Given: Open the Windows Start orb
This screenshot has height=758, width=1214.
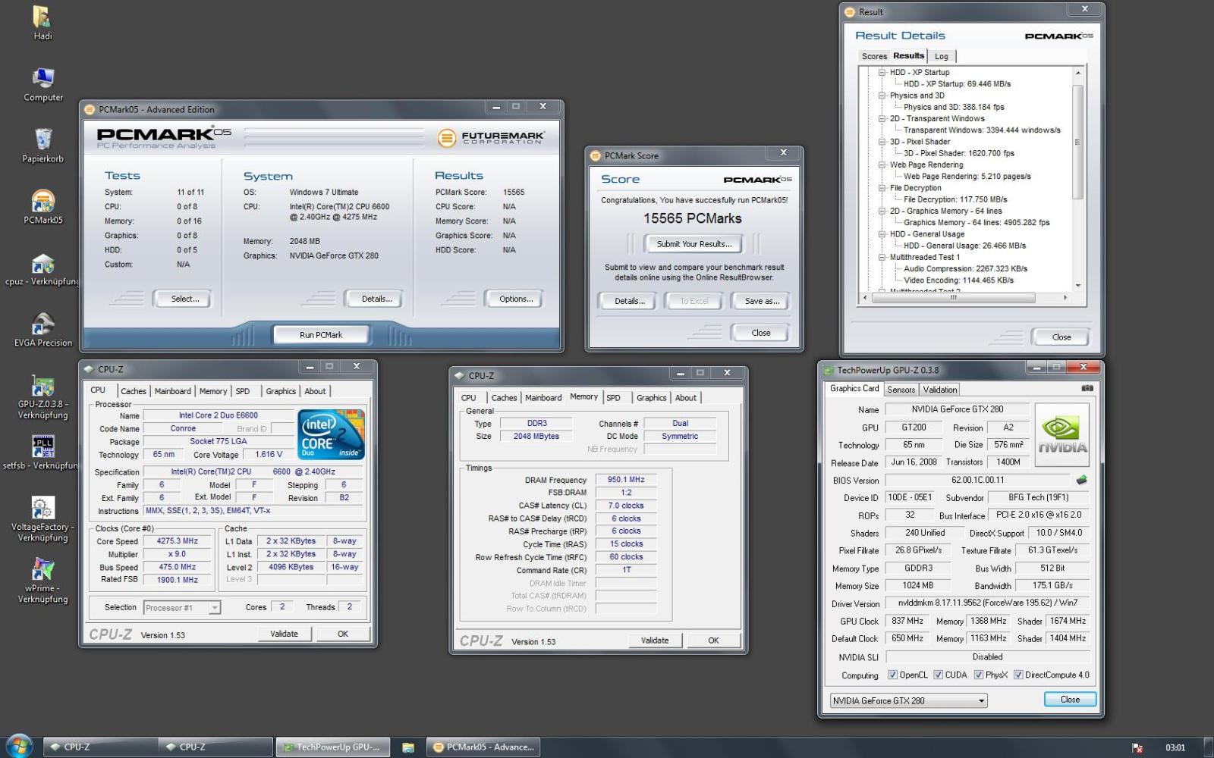Looking at the screenshot, I should click(x=18, y=746).
